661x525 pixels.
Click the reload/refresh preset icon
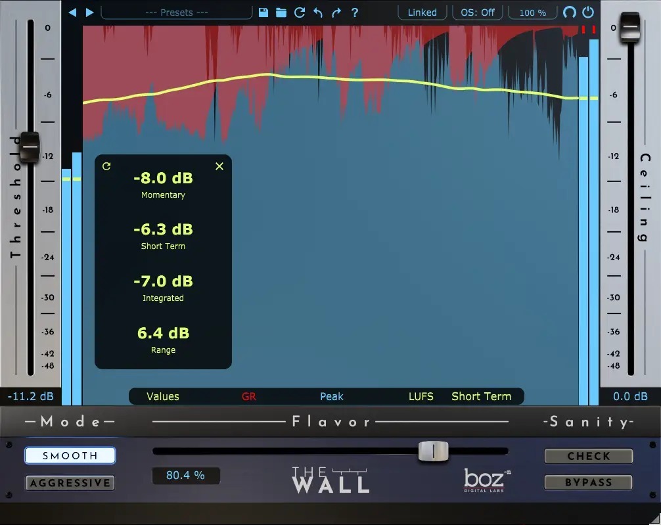pyautogui.click(x=300, y=12)
